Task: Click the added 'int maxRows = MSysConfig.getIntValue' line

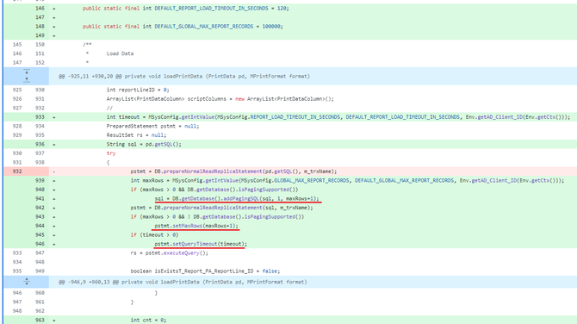Action: coord(347,180)
